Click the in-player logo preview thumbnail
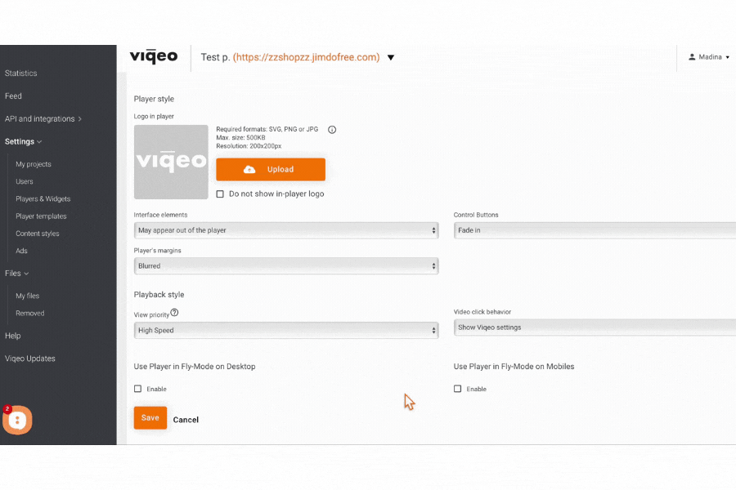 coord(171,162)
